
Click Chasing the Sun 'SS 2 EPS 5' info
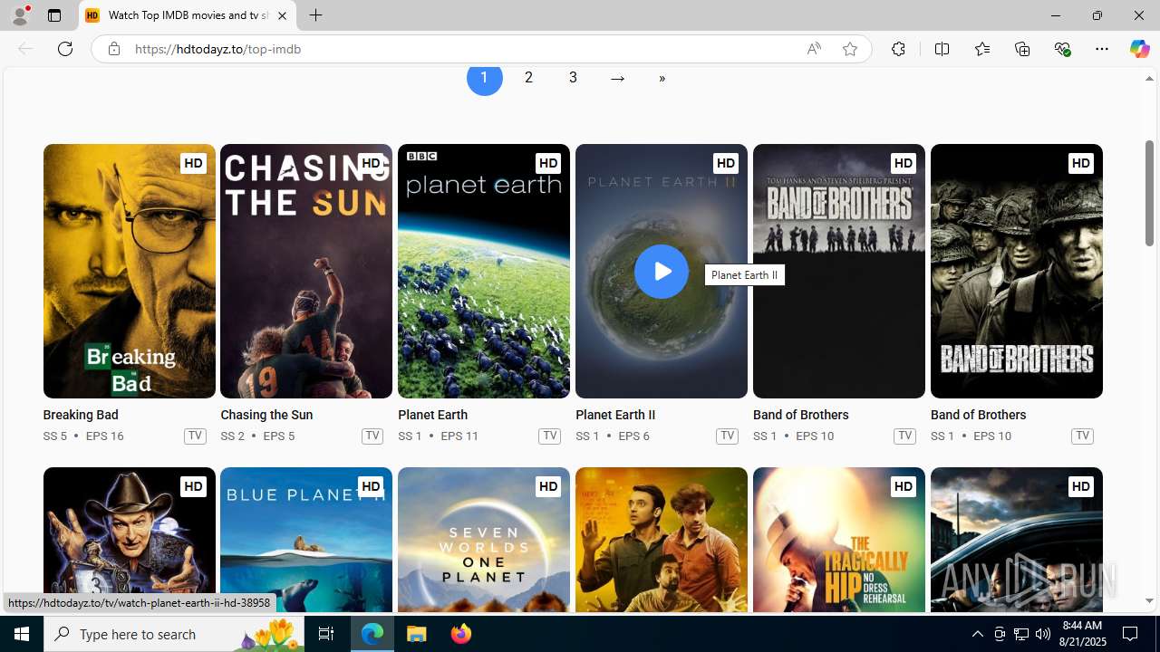(257, 436)
